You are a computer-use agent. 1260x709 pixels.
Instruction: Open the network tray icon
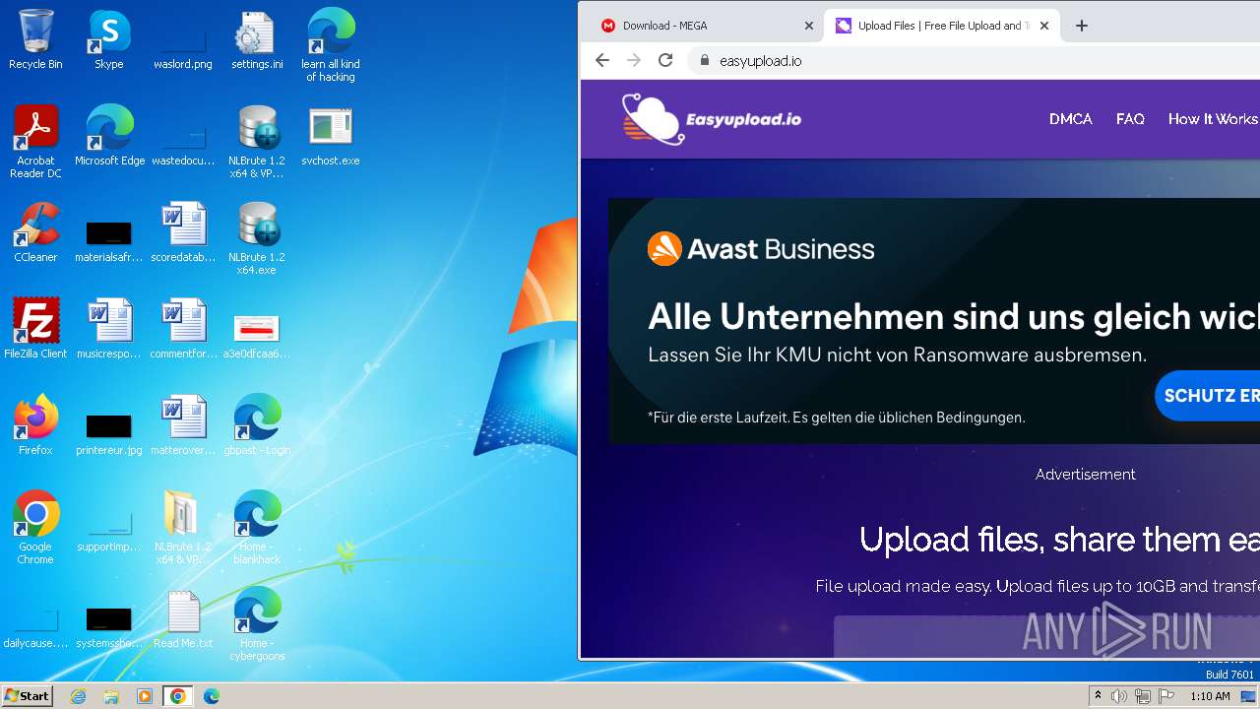1142,696
